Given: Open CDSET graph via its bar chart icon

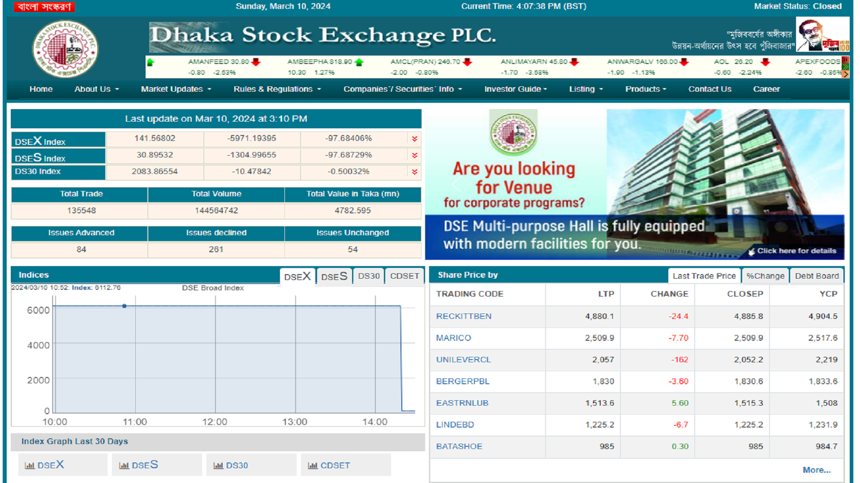Looking at the screenshot, I should (x=312, y=465).
